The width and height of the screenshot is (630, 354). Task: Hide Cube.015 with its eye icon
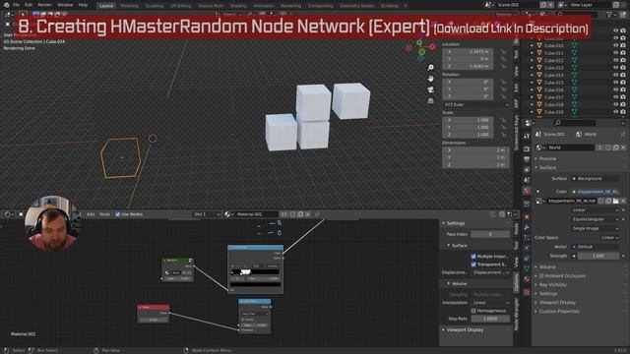pos(615,83)
